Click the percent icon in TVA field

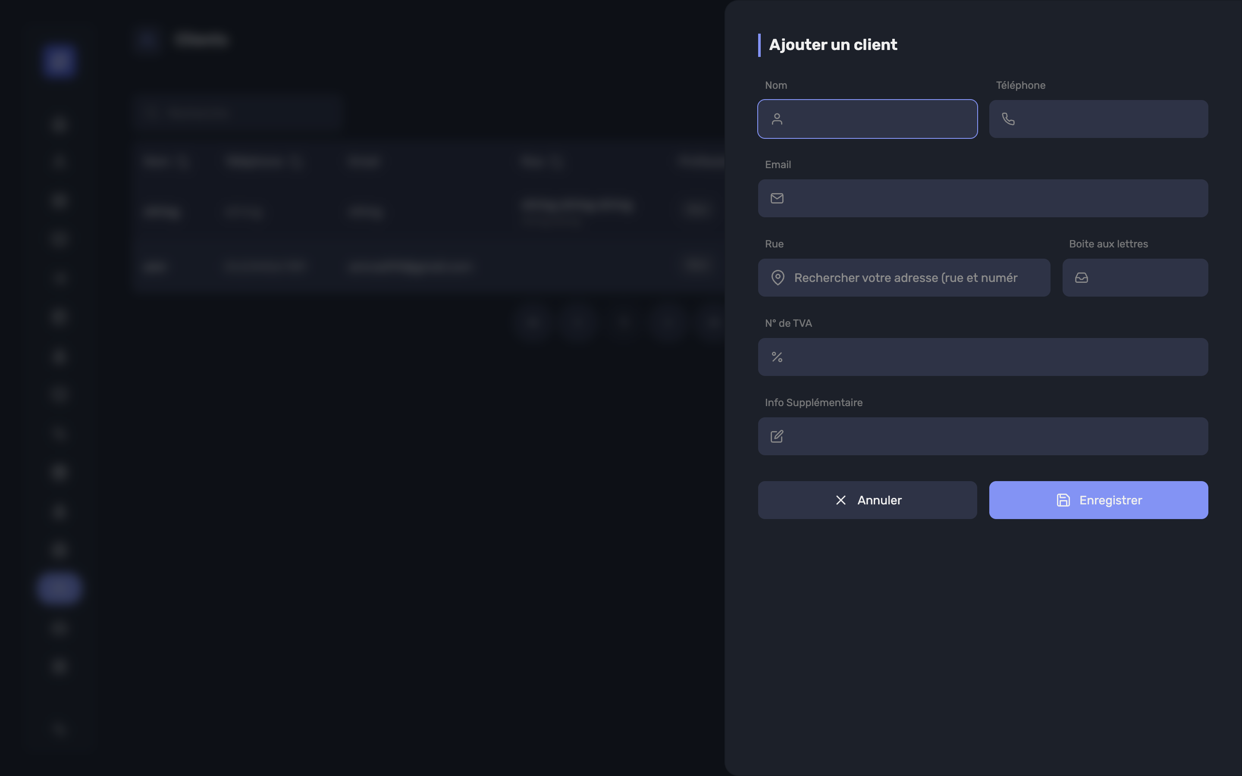(x=777, y=357)
